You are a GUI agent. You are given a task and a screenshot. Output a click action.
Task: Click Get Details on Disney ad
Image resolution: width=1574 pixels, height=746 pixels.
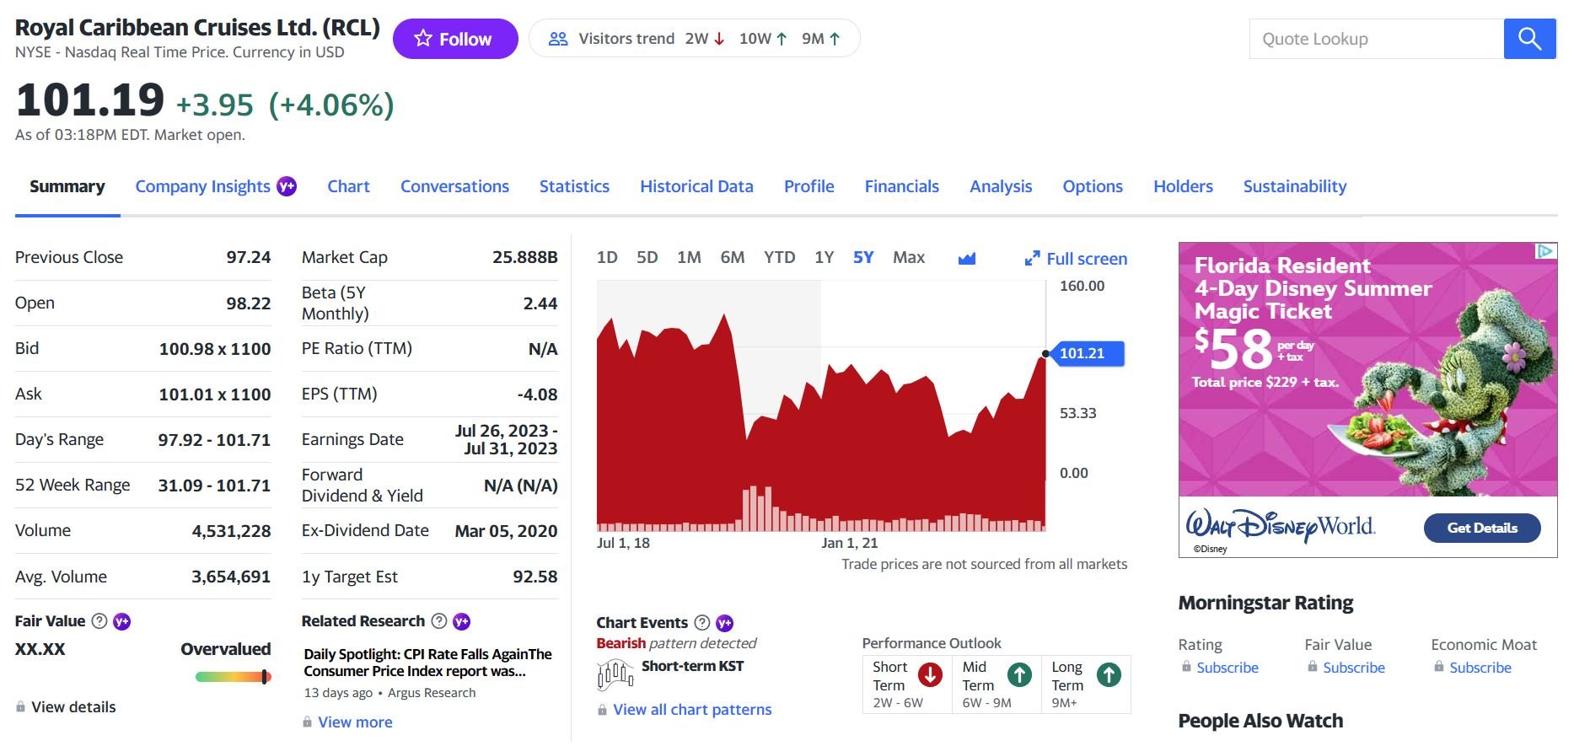1482,529
